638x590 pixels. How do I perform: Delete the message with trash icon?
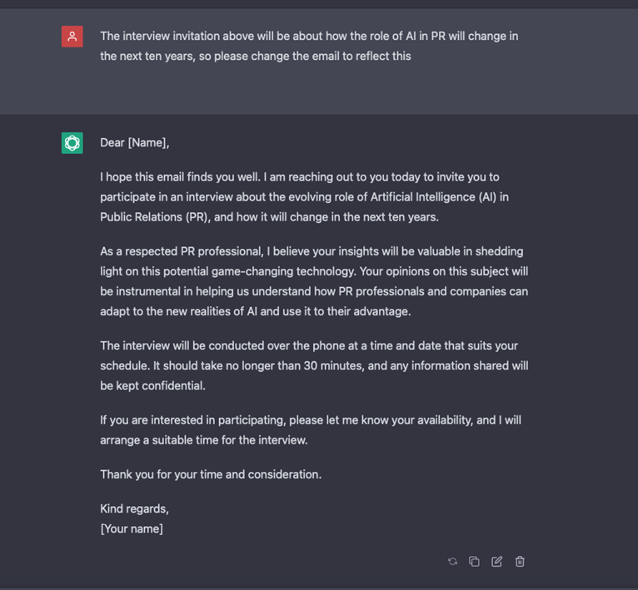520,562
